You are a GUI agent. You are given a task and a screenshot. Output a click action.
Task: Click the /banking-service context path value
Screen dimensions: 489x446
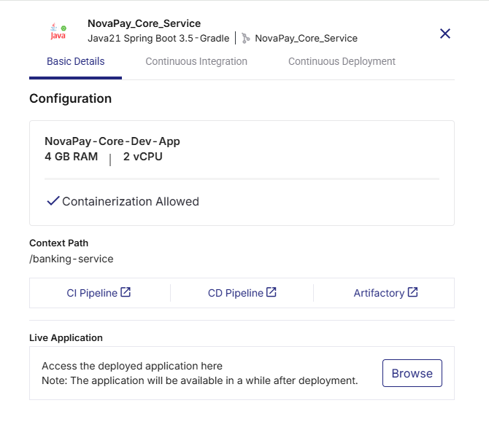(x=72, y=259)
